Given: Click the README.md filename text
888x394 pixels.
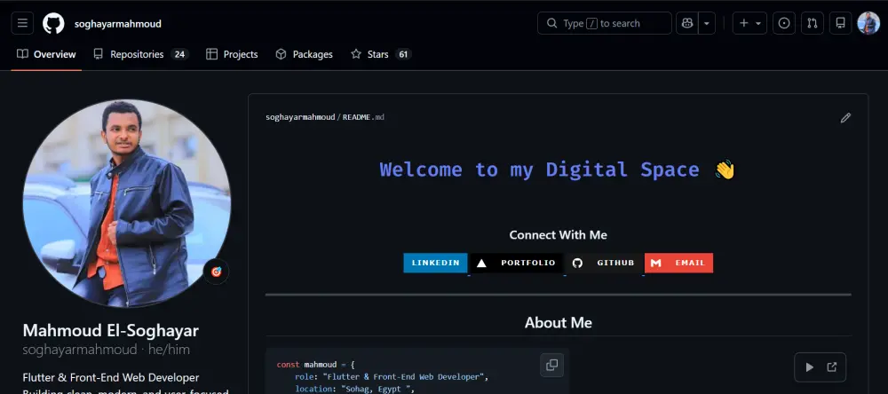Looking at the screenshot, I should pyautogui.click(x=363, y=117).
